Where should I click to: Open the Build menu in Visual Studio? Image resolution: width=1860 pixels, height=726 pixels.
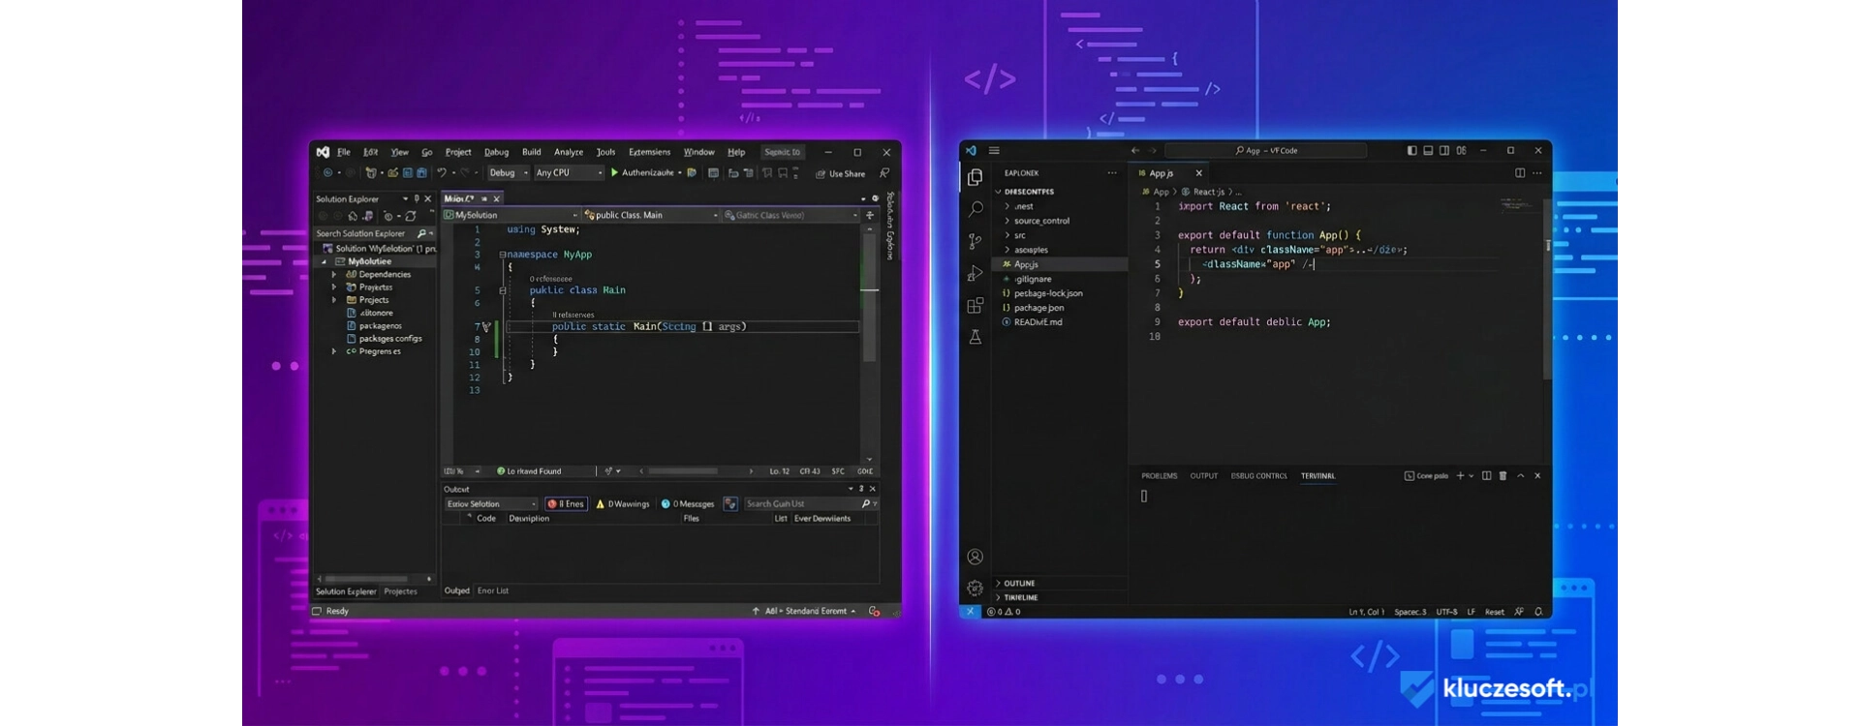coord(531,152)
